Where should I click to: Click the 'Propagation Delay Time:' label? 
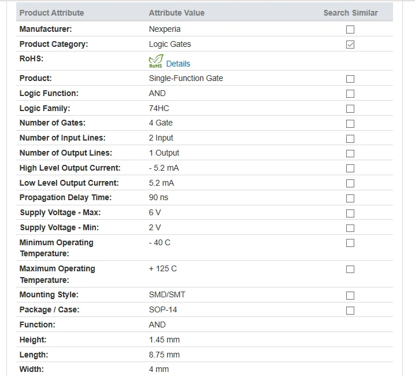[x=66, y=198]
